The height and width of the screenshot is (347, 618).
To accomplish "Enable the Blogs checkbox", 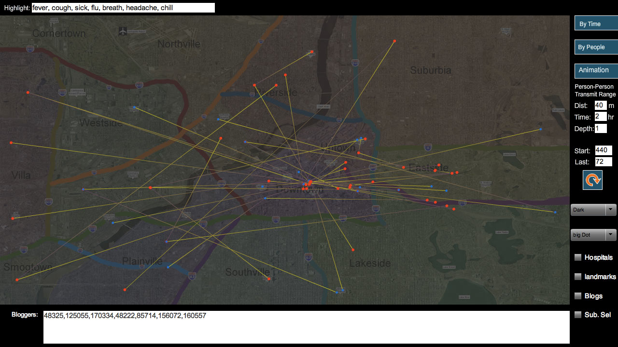I will coord(578,296).
